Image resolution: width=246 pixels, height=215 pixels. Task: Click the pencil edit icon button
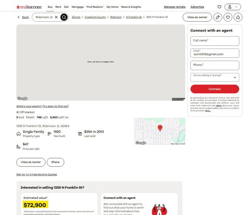(218, 17)
